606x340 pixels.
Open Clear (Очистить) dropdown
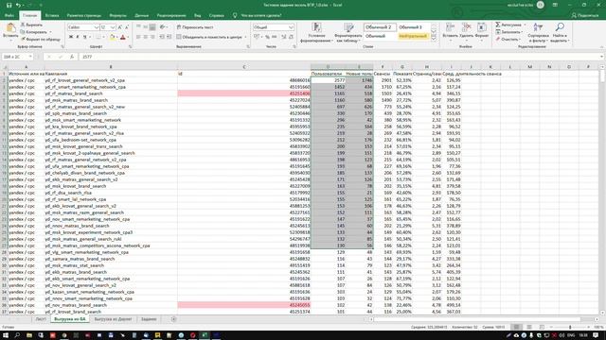(508, 39)
